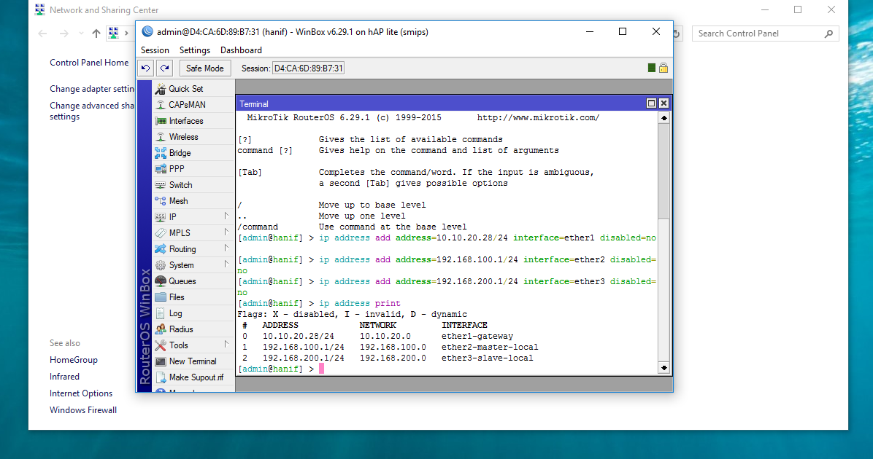Click the Control Panel refresh button
The height and width of the screenshot is (459, 873).
pyautogui.click(x=677, y=34)
